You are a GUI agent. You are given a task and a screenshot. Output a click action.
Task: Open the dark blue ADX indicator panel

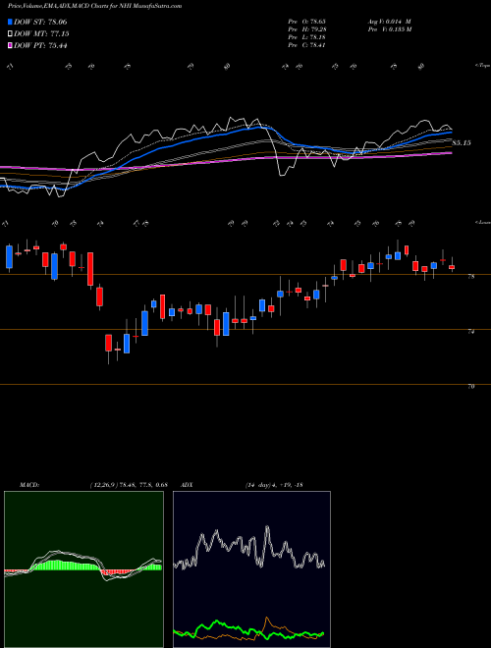[x=251, y=569]
